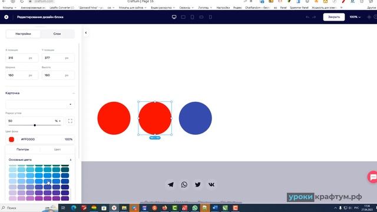Click the Закрыть button
The image size is (377, 212).
[x=334, y=17]
